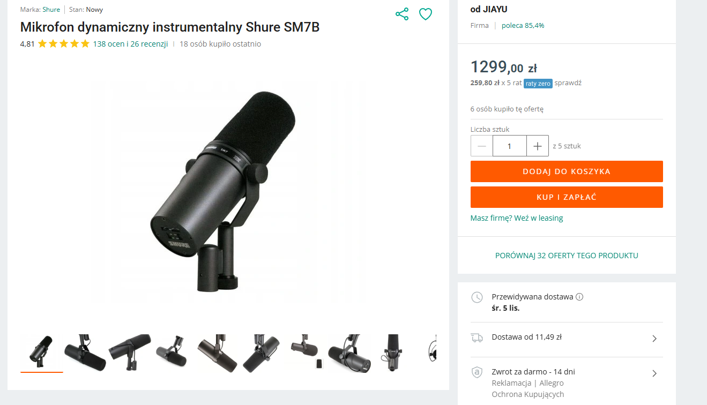Click the Allegro buyer protection shield icon
707x405 pixels.
[x=477, y=372]
